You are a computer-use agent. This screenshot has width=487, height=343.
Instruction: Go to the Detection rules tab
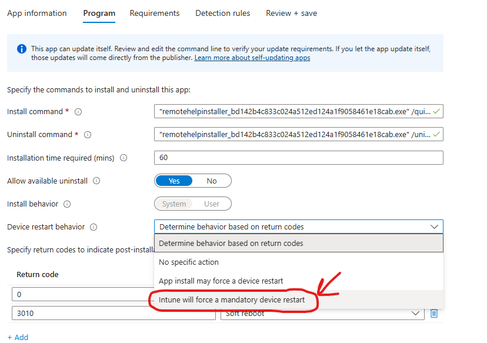point(222,13)
